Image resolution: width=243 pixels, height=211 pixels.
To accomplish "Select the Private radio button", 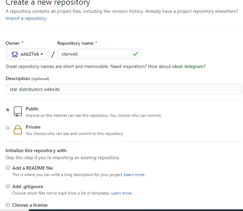I will point(8,128).
